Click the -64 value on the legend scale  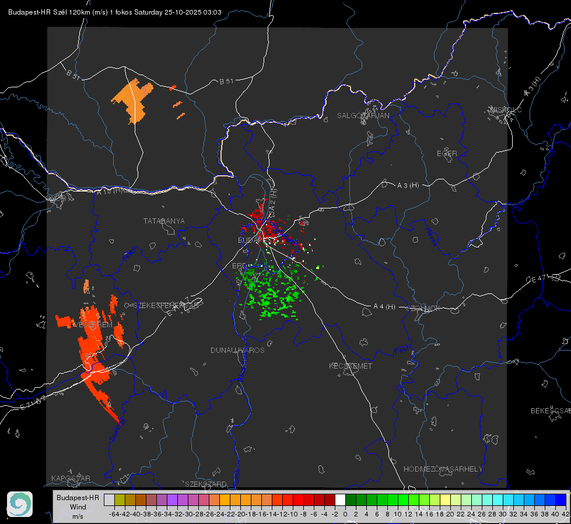tap(114, 514)
